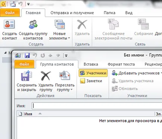
Task: Click Send/Receive All Folders icon in the main quick access toolbar
Action: (13, 4)
